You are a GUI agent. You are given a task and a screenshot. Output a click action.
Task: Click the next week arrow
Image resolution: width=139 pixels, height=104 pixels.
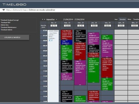tap(45, 19)
